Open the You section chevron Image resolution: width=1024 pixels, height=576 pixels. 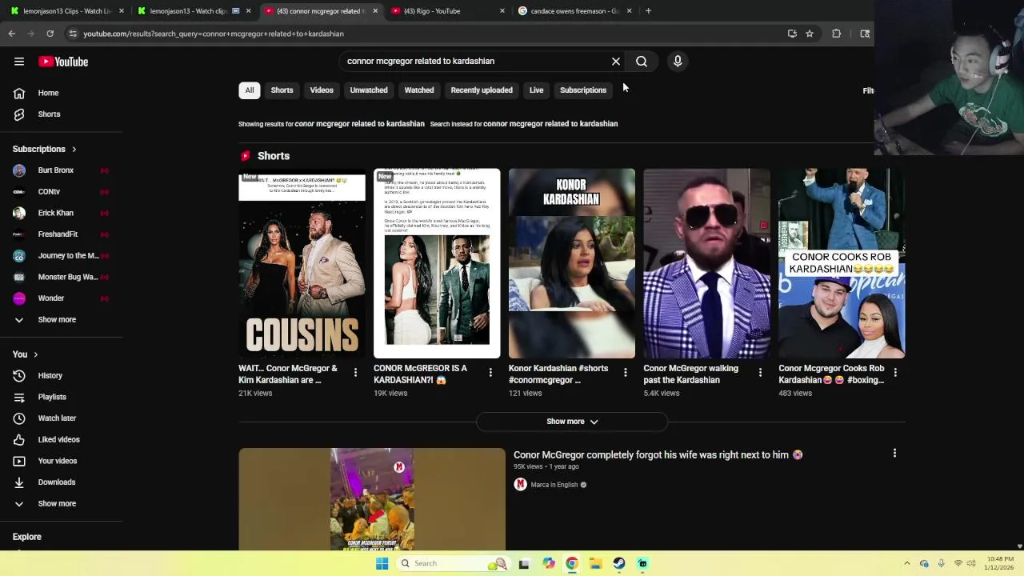tap(35, 354)
